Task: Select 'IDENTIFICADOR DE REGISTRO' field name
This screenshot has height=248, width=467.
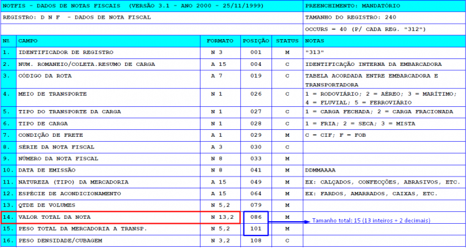Action: coord(66,52)
